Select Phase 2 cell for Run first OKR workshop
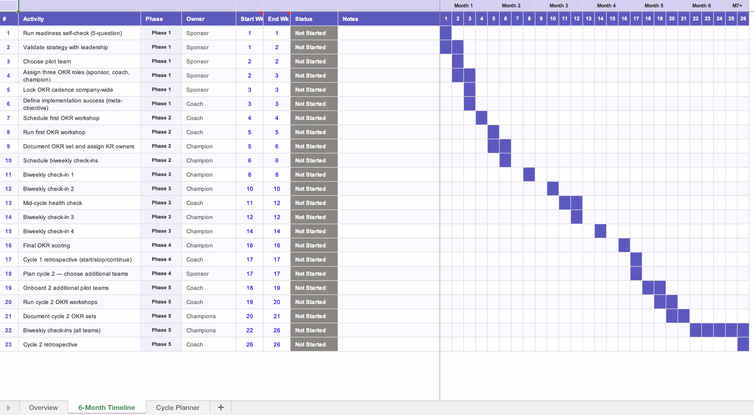The height and width of the screenshot is (415, 754). coord(161,132)
